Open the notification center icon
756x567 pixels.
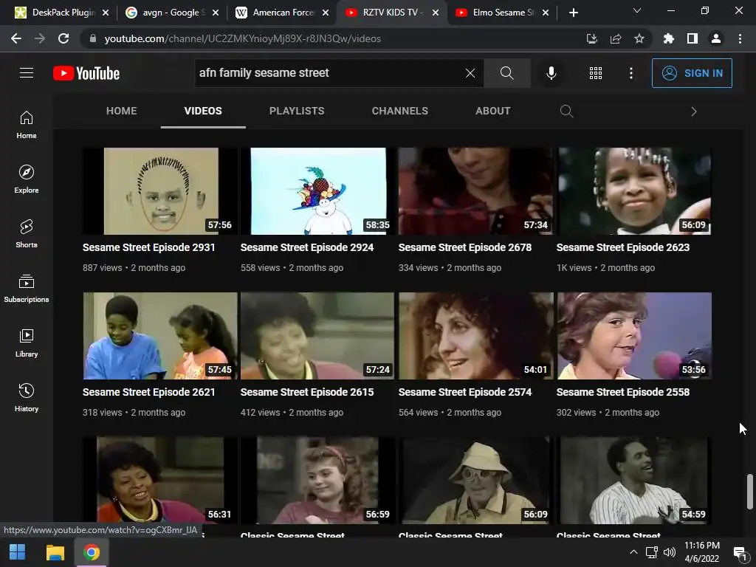pos(740,552)
